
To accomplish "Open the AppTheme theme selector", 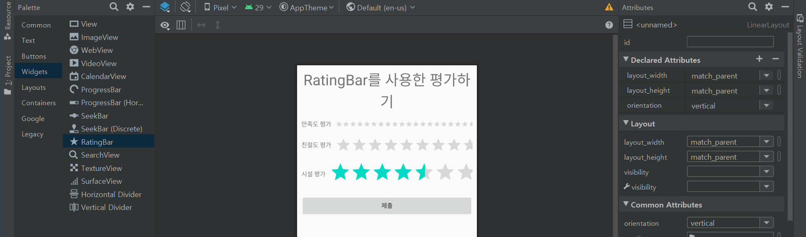I will click(x=307, y=7).
